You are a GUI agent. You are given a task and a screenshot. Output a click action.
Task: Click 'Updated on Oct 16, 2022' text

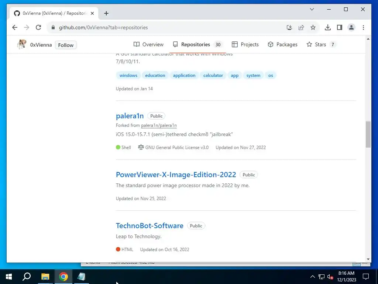[165, 250]
